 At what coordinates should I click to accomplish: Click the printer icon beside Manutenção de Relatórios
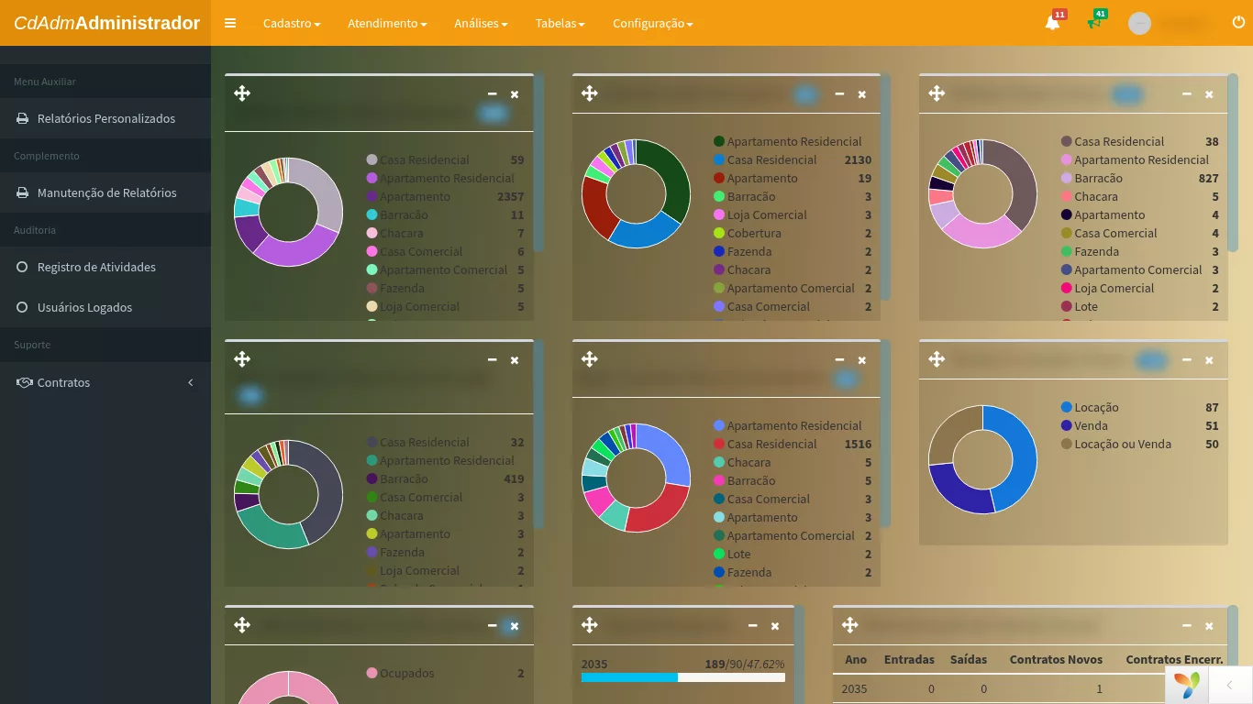pos(23,192)
